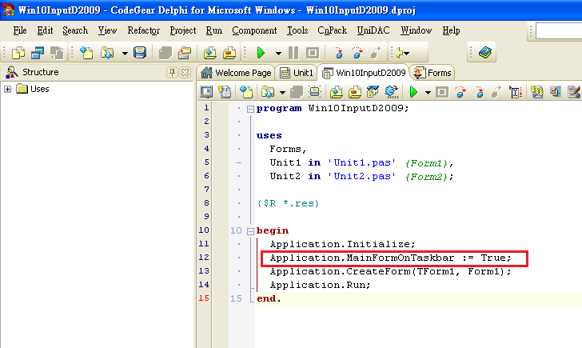The image size is (582, 348).
Task: Click Add File to Project in editor toolbar
Action: tap(337, 92)
